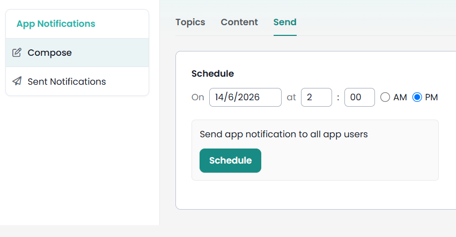
Task: Select the AM radio button
Action: tap(385, 97)
